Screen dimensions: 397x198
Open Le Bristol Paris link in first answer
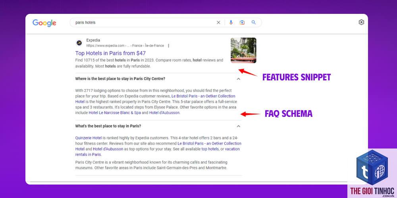(155, 99)
